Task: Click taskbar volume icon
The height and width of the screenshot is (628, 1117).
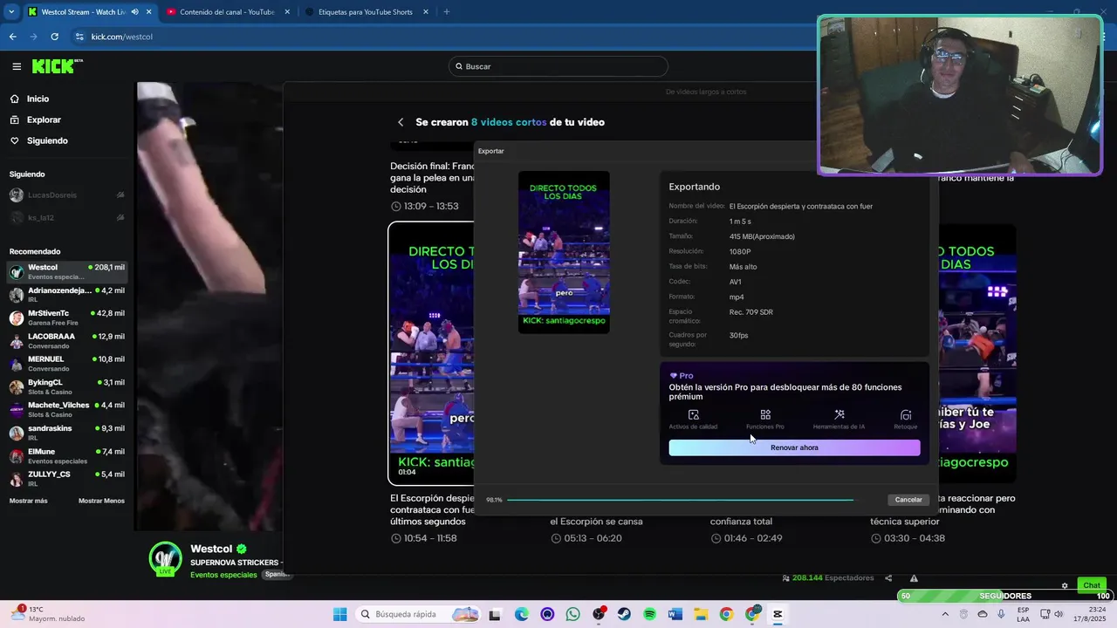Action: (1059, 614)
